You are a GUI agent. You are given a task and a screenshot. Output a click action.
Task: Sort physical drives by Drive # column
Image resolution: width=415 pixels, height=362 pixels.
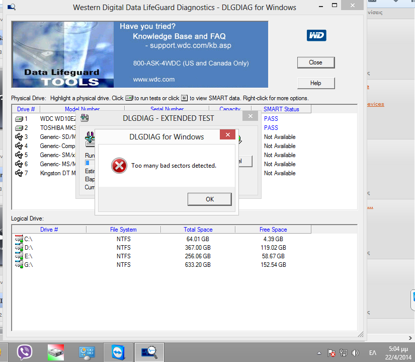(26, 109)
